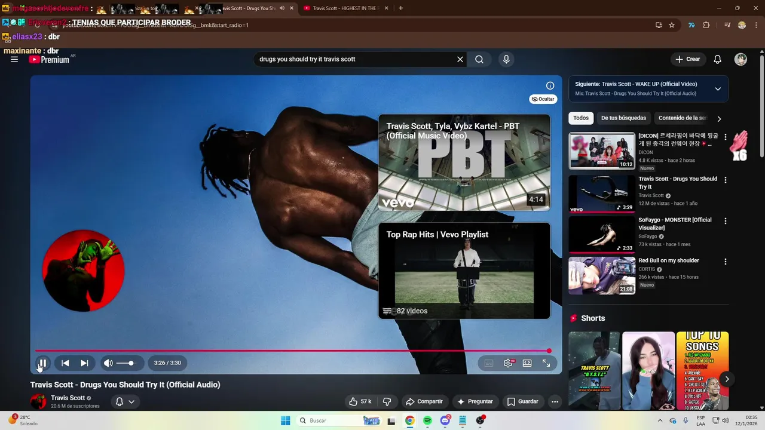Switch to theater mode in player
Image resolution: width=765 pixels, height=430 pixels.
[527, 363]
